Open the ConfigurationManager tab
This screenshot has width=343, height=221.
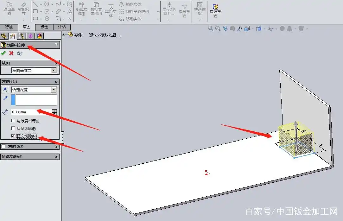coord(22,36)
